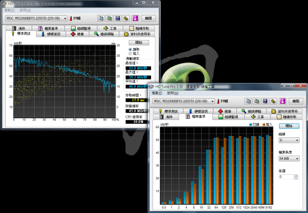Open folder 資料夾使用率 tab in benchmark window
Image resolution: width=308 pixels, height=213 pixels.
(x=137, y=34)
